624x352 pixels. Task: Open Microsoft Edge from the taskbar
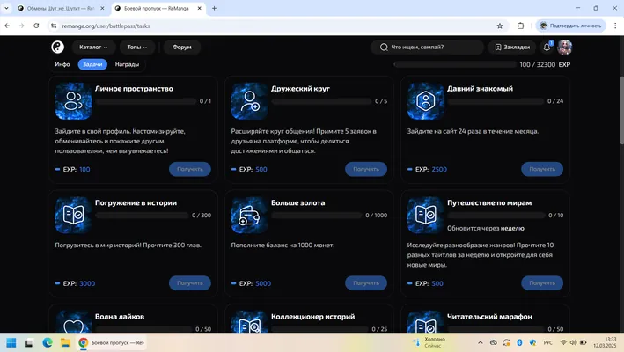coord(48,342)
